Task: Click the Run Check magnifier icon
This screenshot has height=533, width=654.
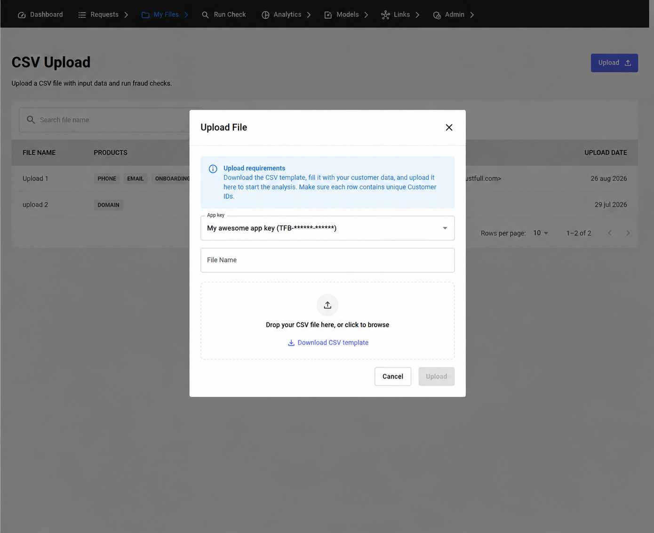Action: (205, 15)
